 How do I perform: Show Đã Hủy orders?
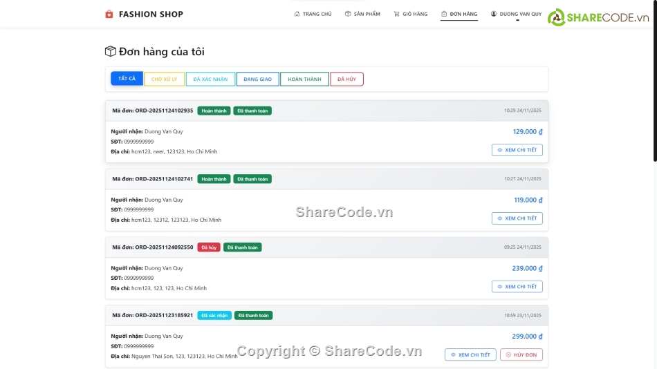347,79
